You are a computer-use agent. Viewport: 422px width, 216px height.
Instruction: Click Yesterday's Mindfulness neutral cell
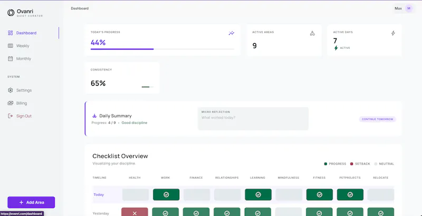289,212
